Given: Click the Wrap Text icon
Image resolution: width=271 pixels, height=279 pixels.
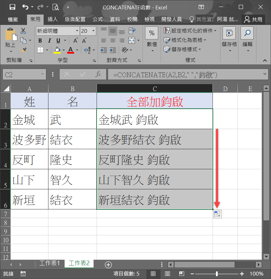Looking at the screenshot, I should (132, 31).
